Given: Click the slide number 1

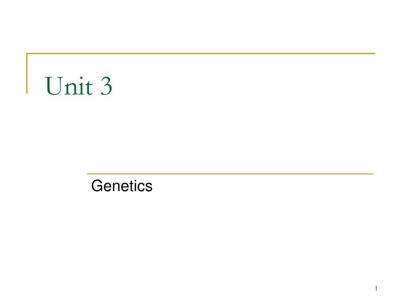Looking at the screenshot, I should coord(376,288).
